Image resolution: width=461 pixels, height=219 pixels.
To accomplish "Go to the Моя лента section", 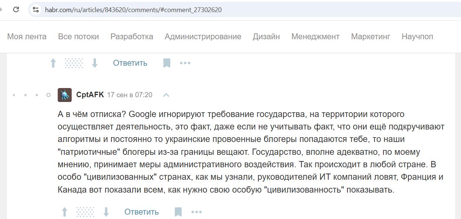I will (27, 36).
